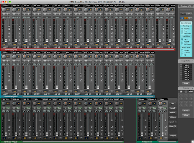Screen dimensions: 194x143
Task: Enable the Post FX checkbox
Action: tap(182, 42)
